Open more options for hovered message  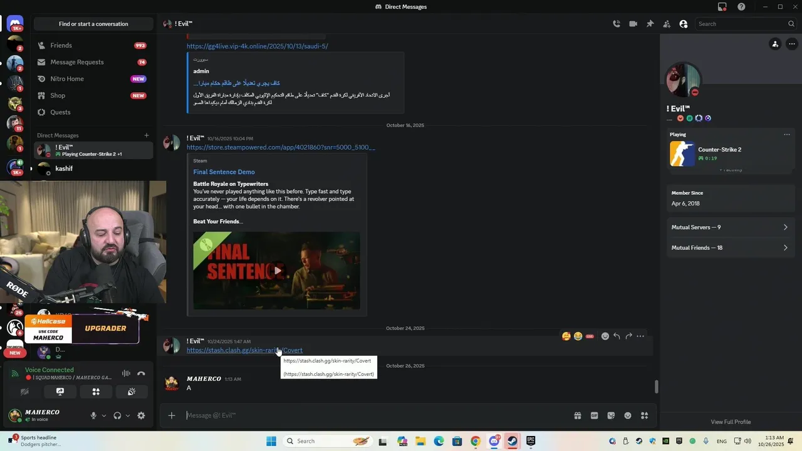[640, 336]
